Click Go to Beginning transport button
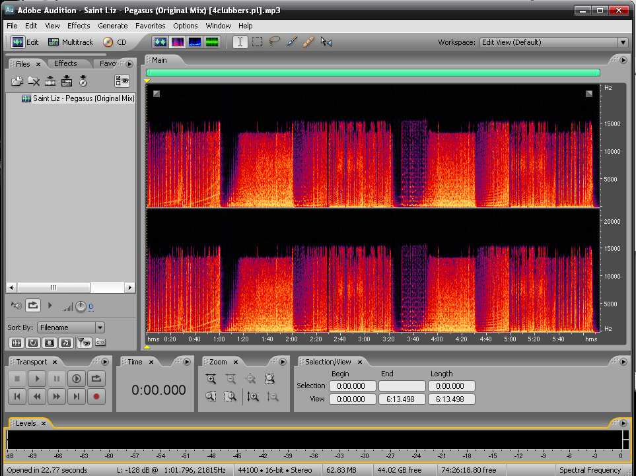The image size is (636, 476). [17, 397]
